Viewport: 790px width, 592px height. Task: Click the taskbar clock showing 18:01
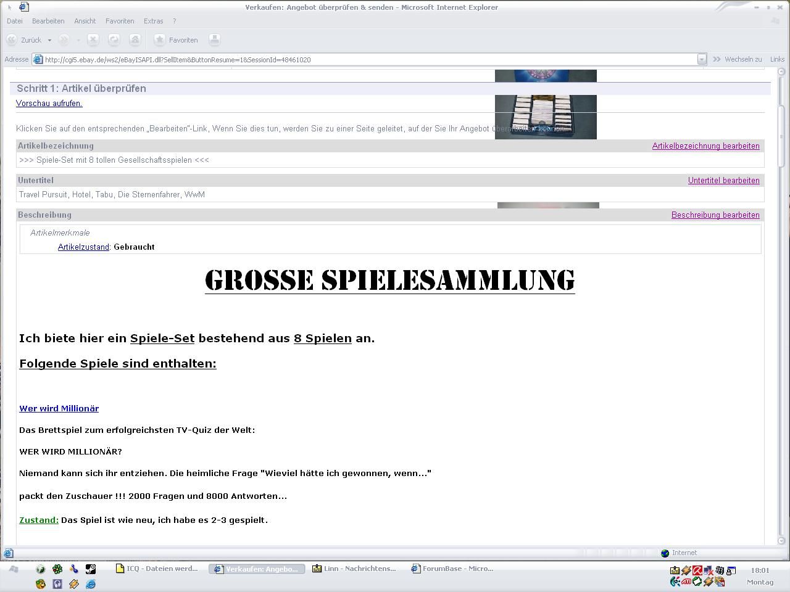(760, 570)
